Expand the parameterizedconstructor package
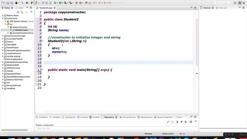 click(x=8, y=33)
